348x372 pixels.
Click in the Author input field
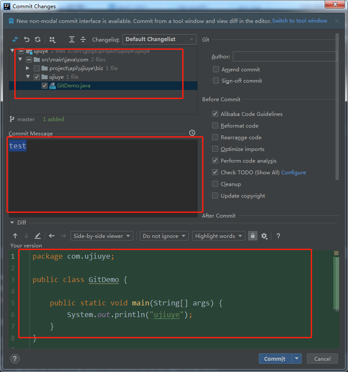pyautogui.click(x=285, y=57)
